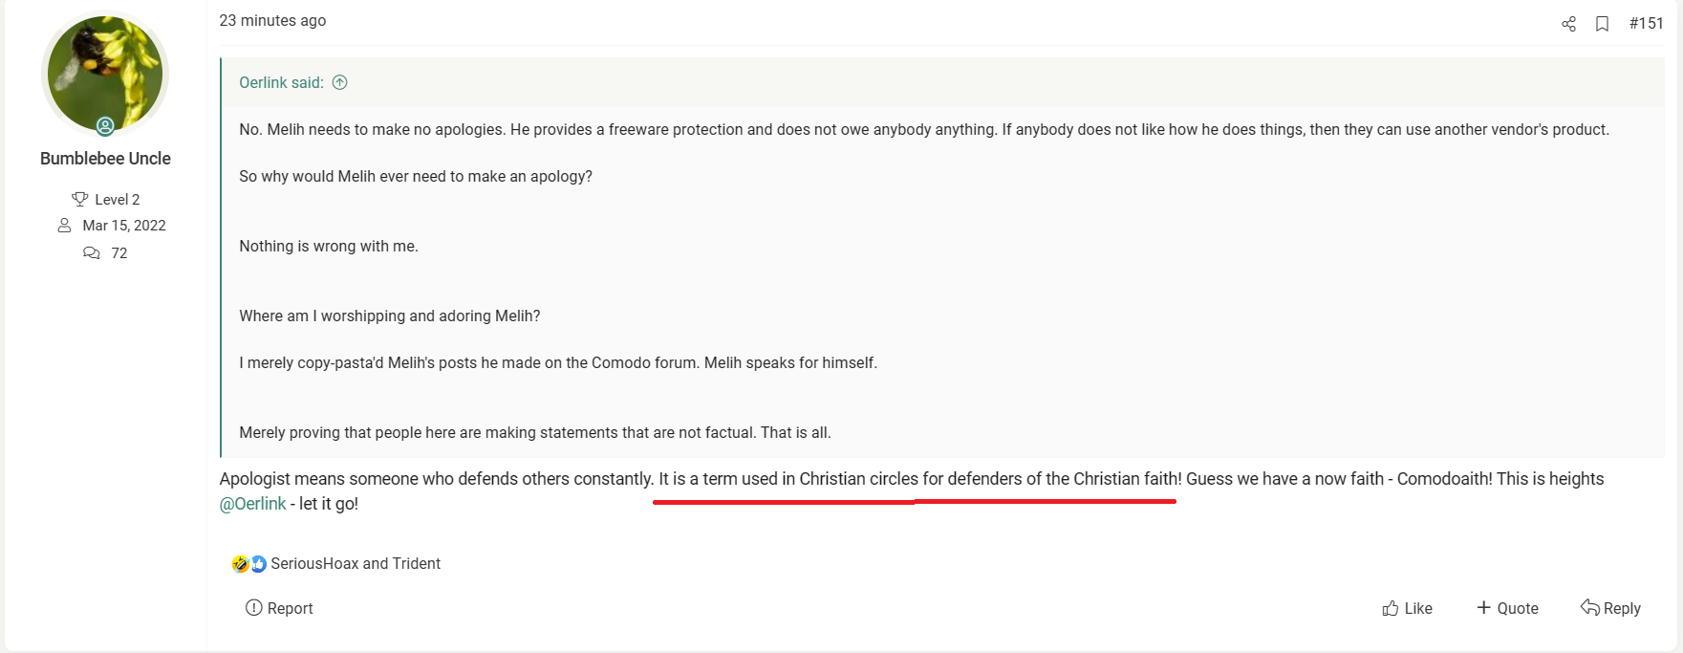View who reacted: SeriousHoax and Trident
Image resolution: width=1683 pixels, height=653 pixels.
click(356, 564)
